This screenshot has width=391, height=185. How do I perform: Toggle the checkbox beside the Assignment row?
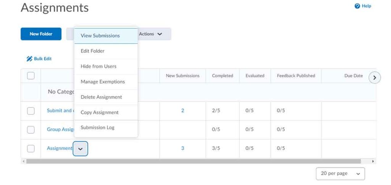pyautogui.click(x=31, y=148)
